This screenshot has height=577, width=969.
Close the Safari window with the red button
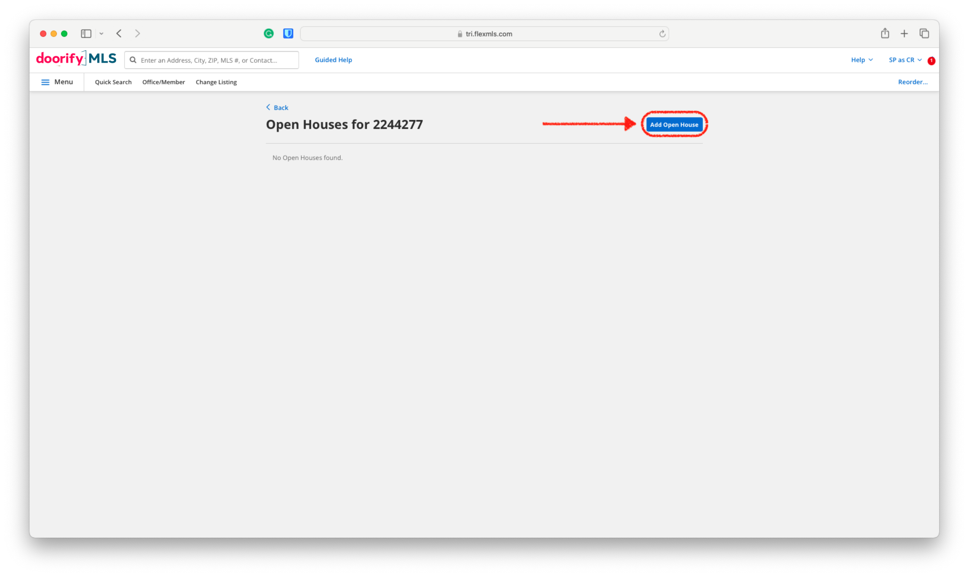[43, 34]
